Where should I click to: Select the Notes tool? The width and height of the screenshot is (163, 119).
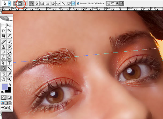[x=3, y=74]
